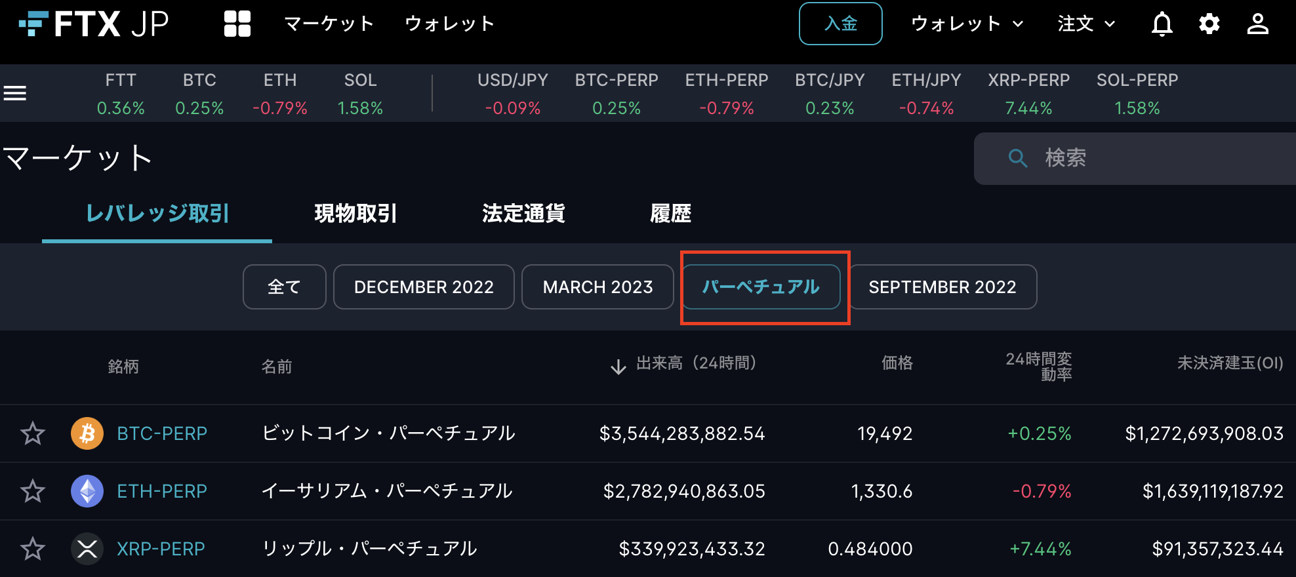The image size is (1296, 577).
Task: Open the notifications bell
Action: 1162,24
